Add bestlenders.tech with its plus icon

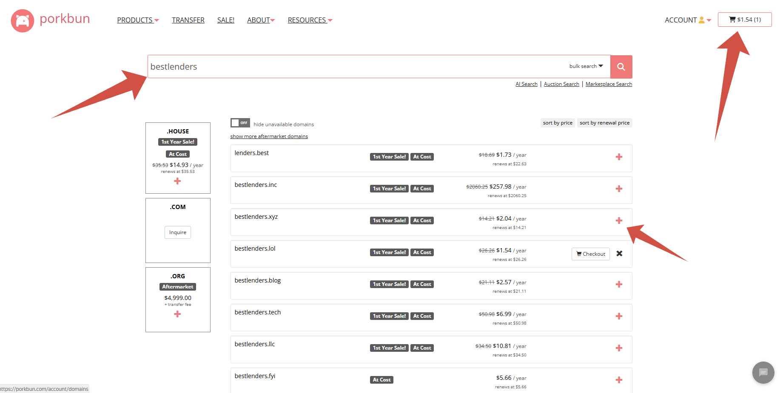(x=619, y=316)
